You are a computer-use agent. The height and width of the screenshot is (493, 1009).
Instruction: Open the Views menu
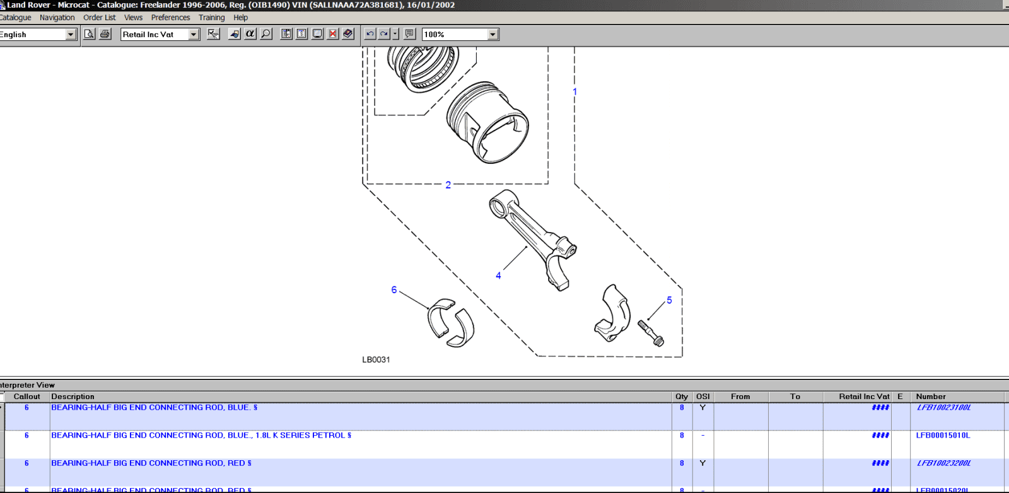click(x=133, y=18)
